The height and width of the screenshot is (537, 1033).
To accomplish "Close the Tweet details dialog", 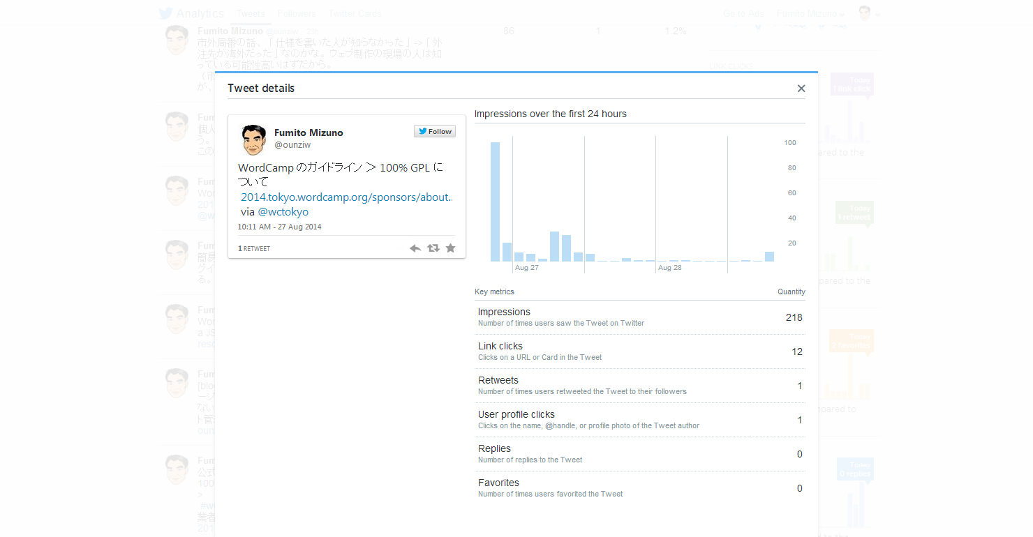I will click(x=801, y=89).
